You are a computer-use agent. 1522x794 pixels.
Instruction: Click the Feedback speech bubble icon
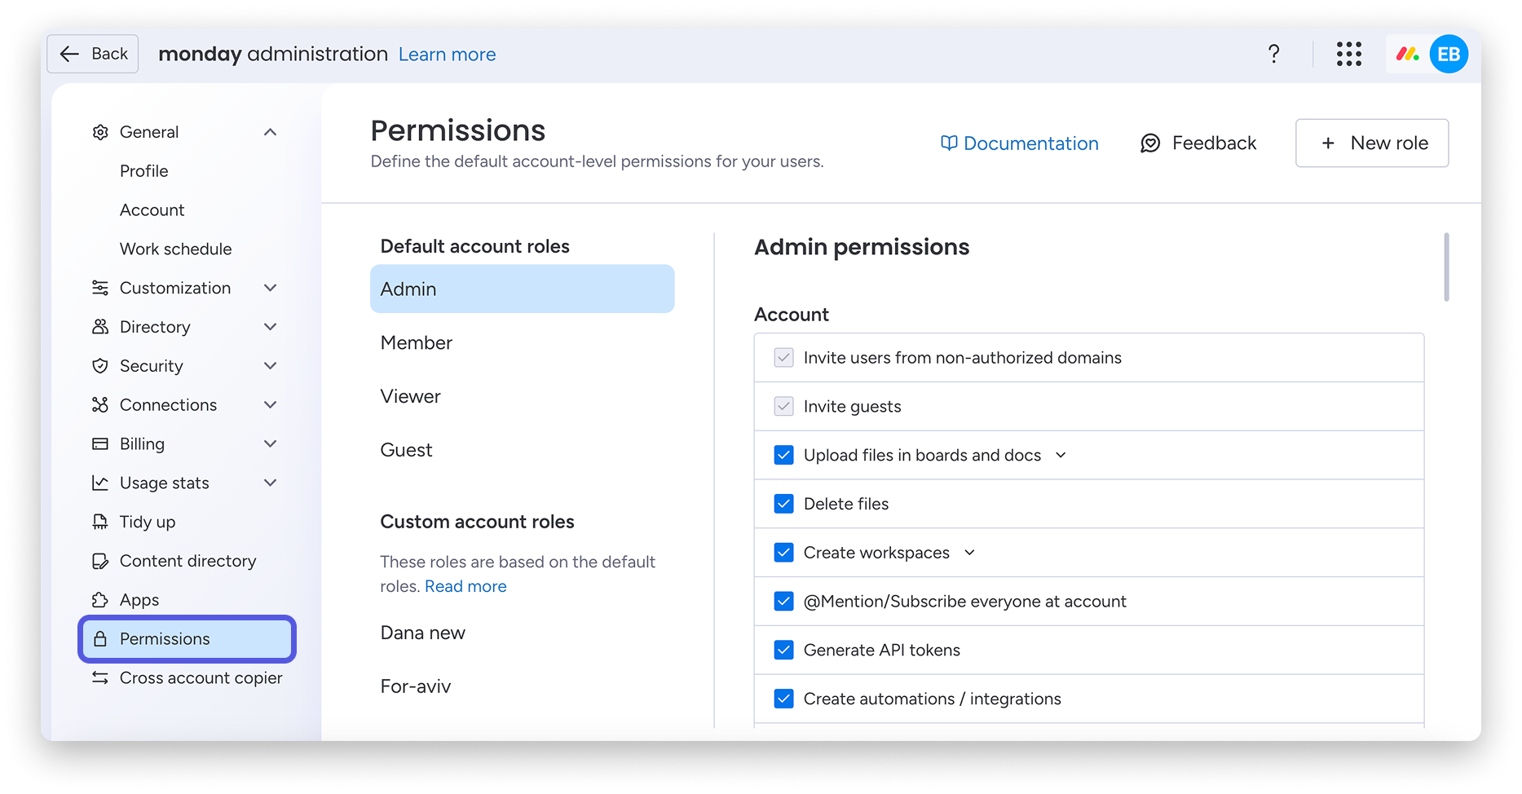click(x=1150, y=143)
